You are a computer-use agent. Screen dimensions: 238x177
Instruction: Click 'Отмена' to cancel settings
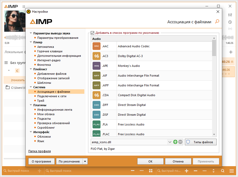pos(178,161)
